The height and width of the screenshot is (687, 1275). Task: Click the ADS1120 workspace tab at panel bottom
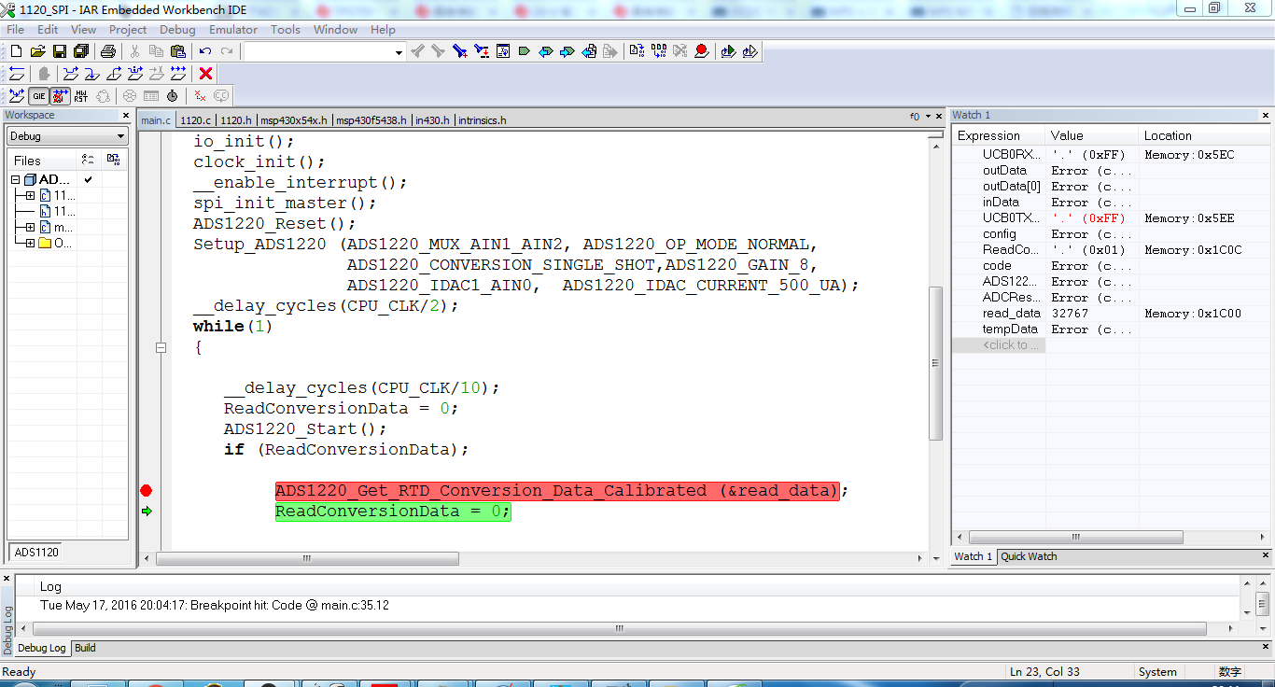pos(36,552)
